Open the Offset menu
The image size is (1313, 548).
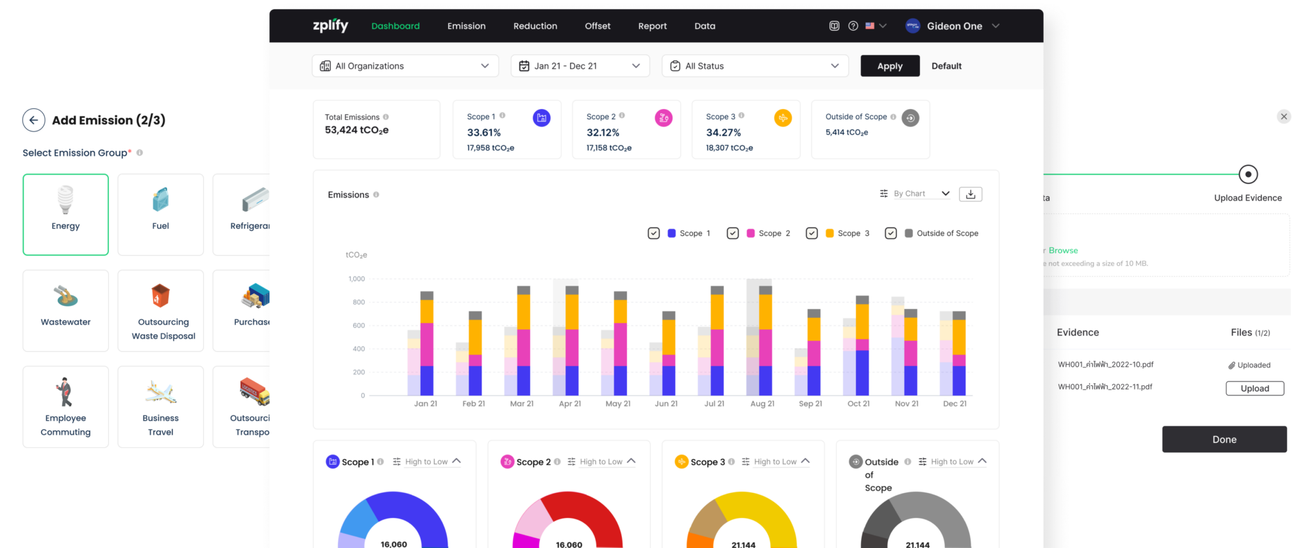[x=598, y=26]
